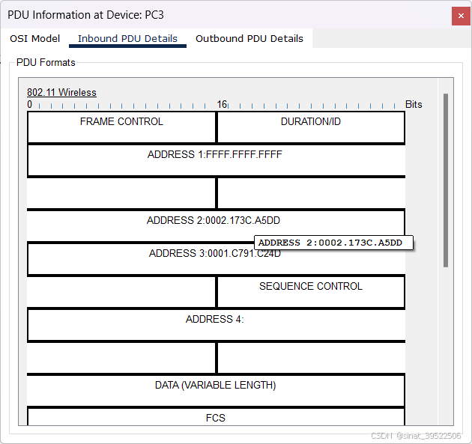The width and height of the screenshot is (472, 444).
Task: Click the vertical scrollbar thumb
Action: click(446, 180)
